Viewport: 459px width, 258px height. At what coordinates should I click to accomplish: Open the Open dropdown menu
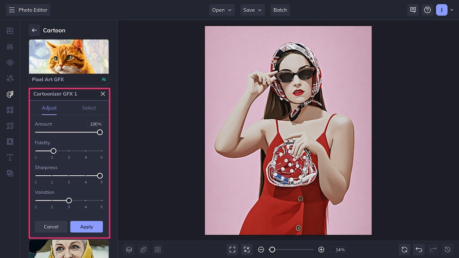(222, 10)
